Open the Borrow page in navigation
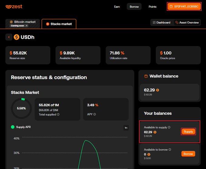Screen dimensions: 206x169 click(x=134, y=7)
